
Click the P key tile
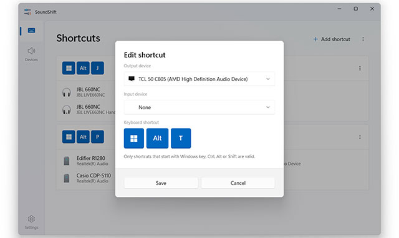point(97,137)
